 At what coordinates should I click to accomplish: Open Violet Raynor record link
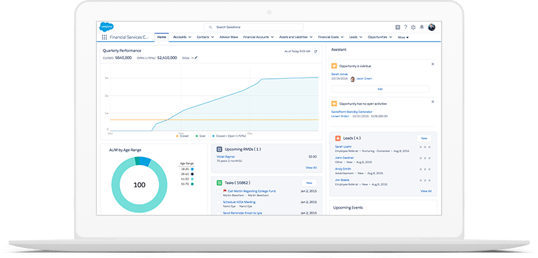point(226,156)
